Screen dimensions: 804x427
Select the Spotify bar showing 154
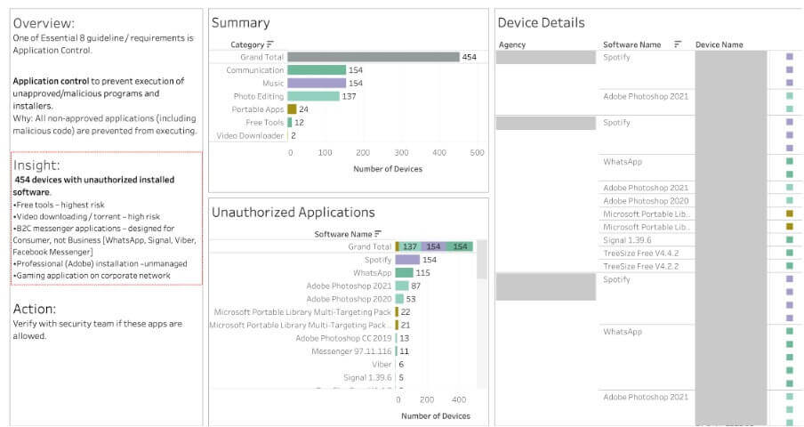tap(407, 260)
